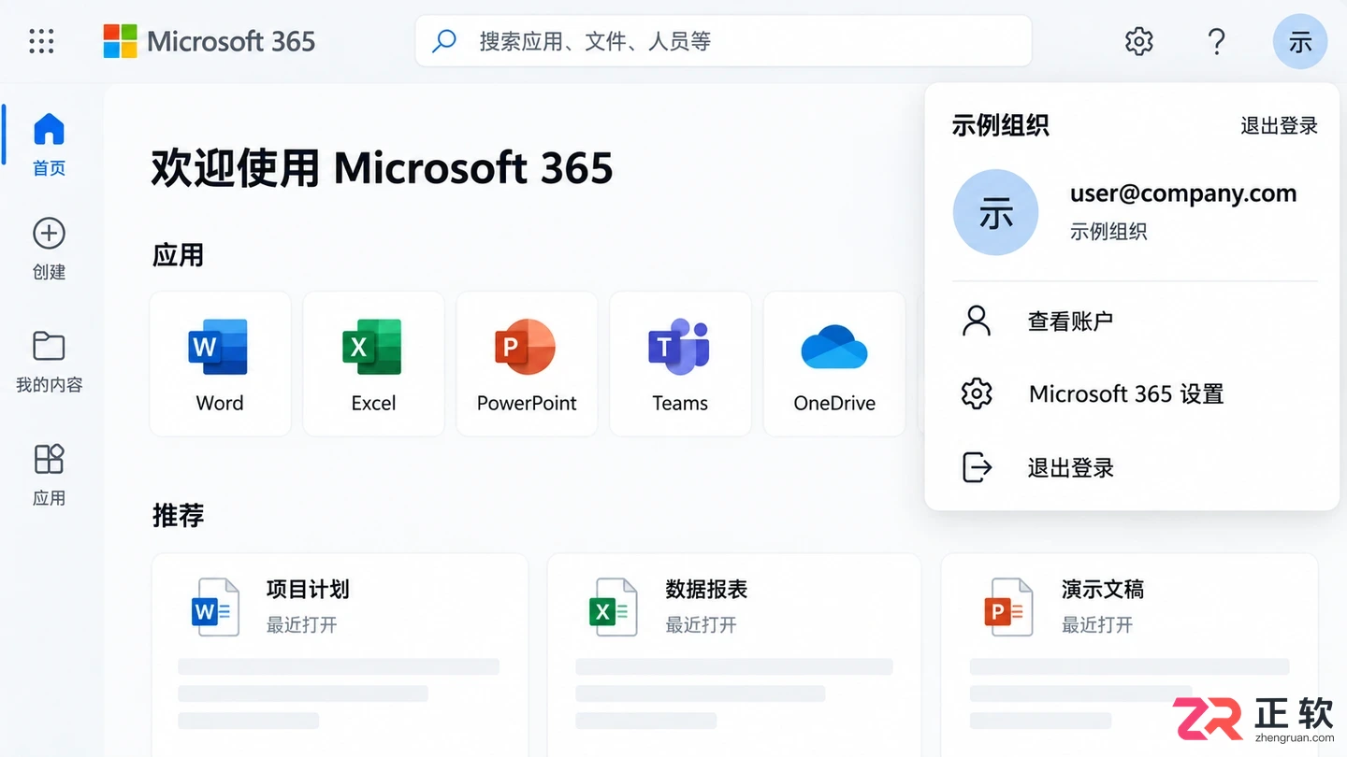The height and width of the screenshot is (757, 1347).
Task: Open the 演示文稿 recommended document
Action: click(1130, 654)
